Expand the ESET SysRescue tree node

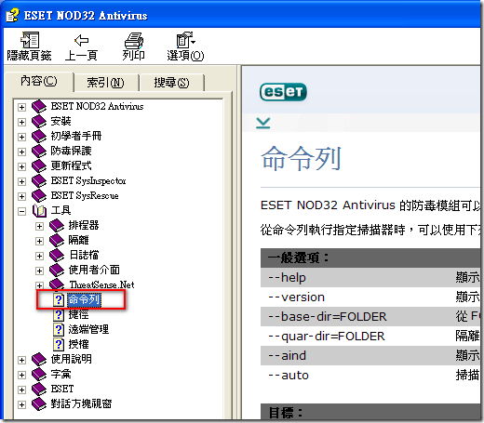pos(21,196)
